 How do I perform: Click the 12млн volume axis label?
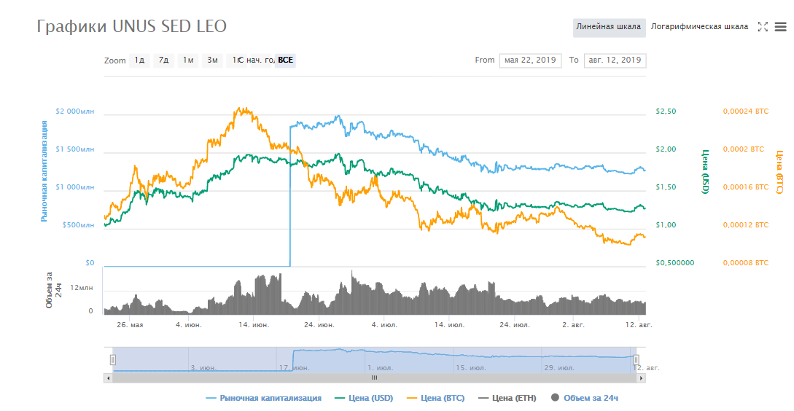point(82,288)
